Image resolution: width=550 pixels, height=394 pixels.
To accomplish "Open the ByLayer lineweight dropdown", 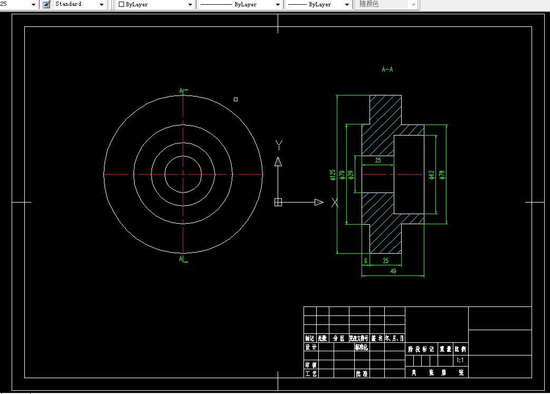I will (x=347, y=5).
